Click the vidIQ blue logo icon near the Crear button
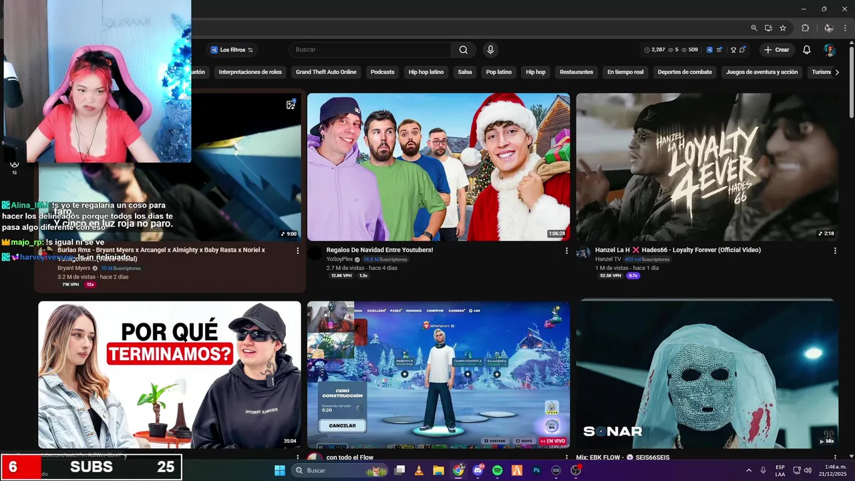This screenshot has width=855, height=481. click(x=710, y=50)
